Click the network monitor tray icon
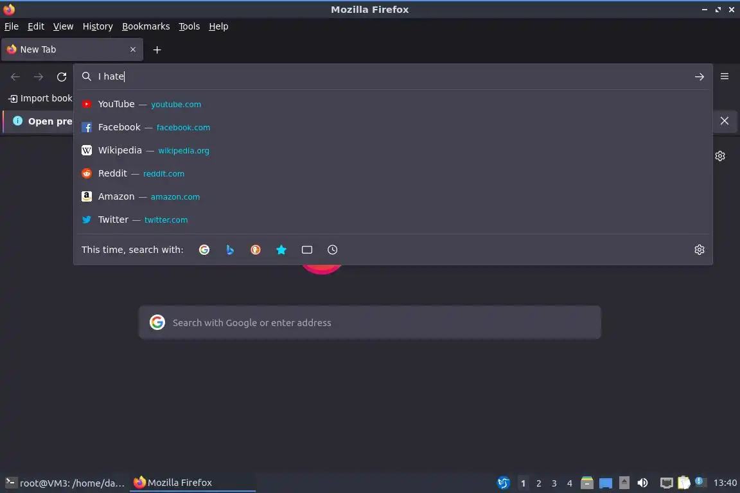This screenshot has width=740, height=493. pos(666,483)
